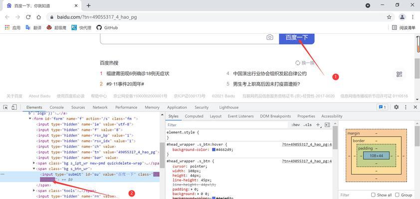
Task: Switch to the Lighthouse tab
Action: 229,107
